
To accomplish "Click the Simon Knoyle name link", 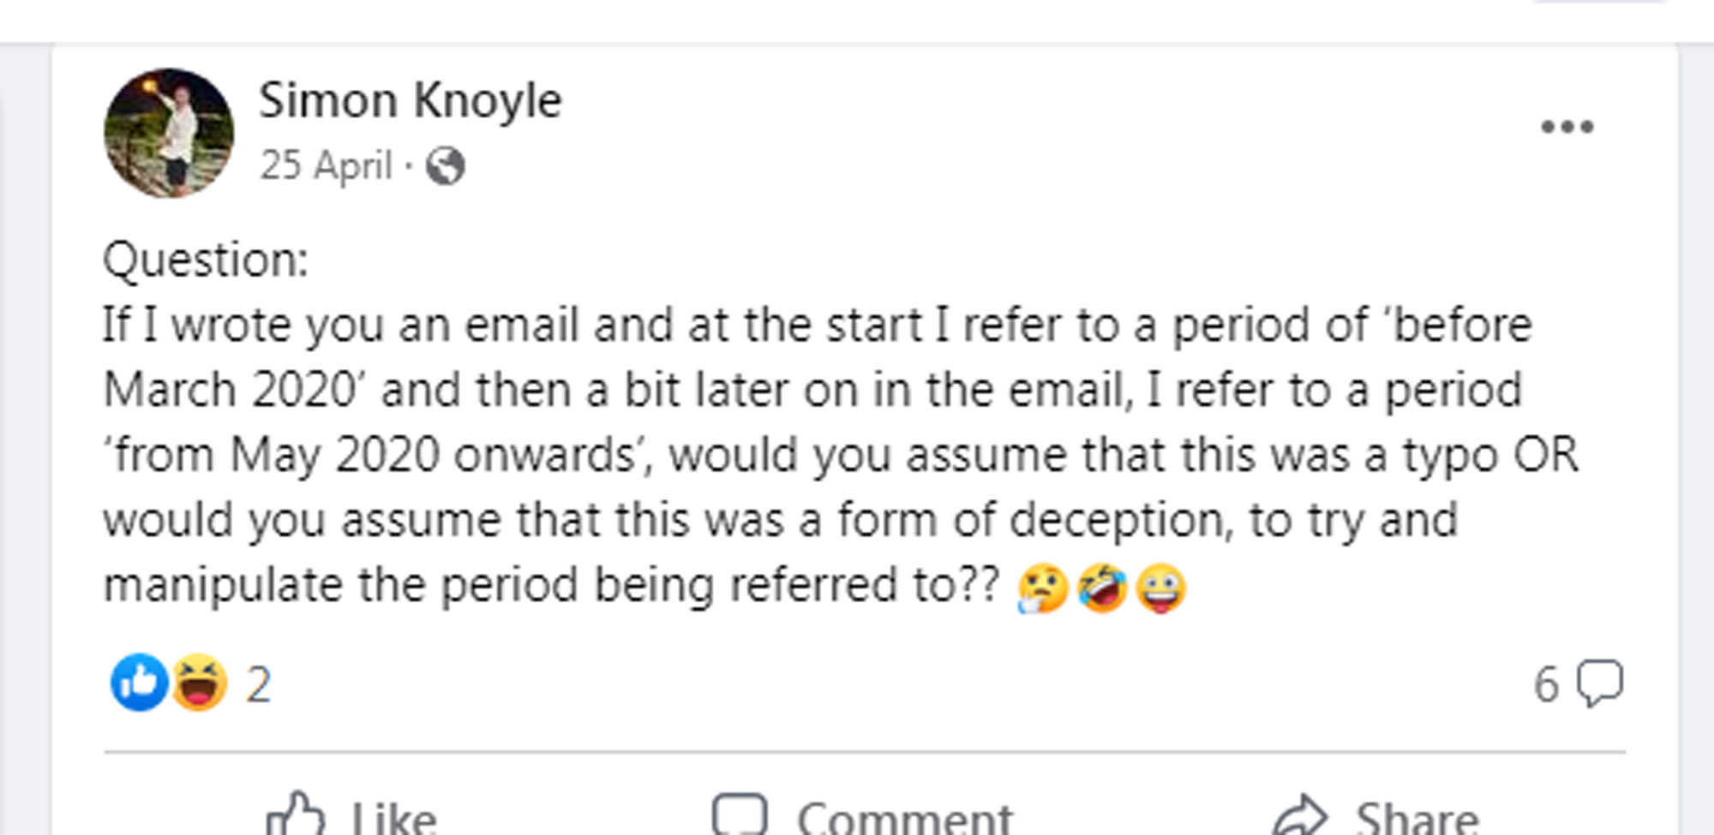I will [411, 102].
